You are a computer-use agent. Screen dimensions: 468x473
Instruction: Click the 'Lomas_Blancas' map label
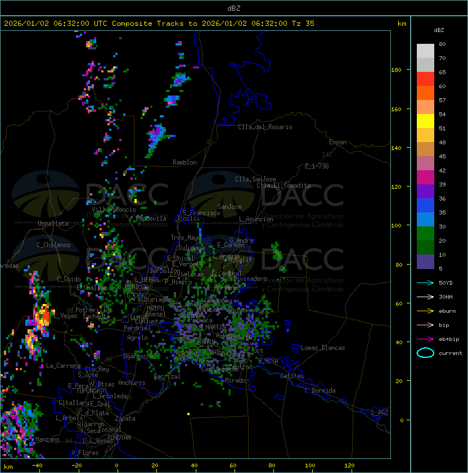point(323,348)
